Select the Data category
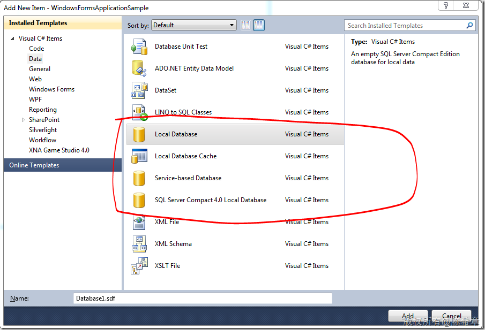The image size is (485, 330). pos(35,59)
